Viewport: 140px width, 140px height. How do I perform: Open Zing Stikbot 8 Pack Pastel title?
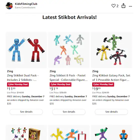(x=68, y=77)
